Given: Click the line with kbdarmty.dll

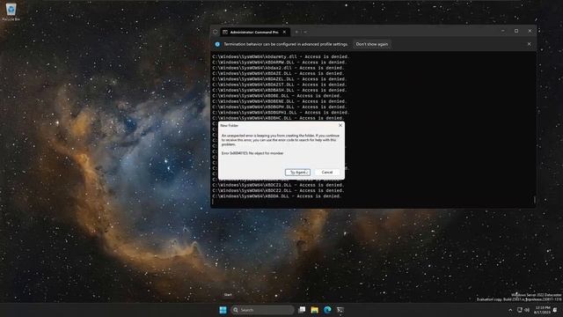Looking at the screenshot, I should [281, 56].
